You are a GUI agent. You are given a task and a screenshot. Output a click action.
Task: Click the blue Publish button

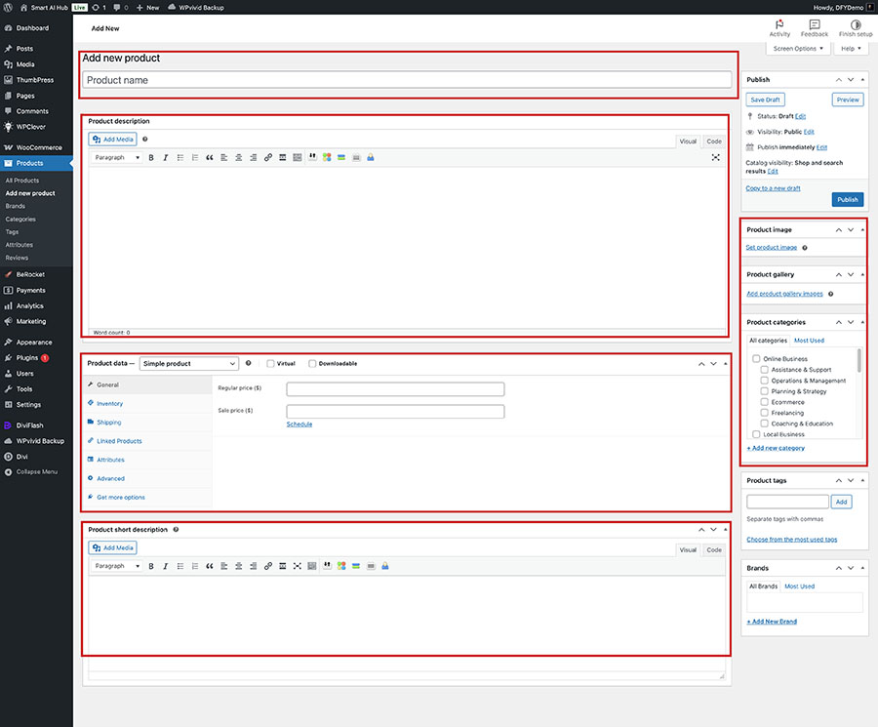[x=847, y=199]
